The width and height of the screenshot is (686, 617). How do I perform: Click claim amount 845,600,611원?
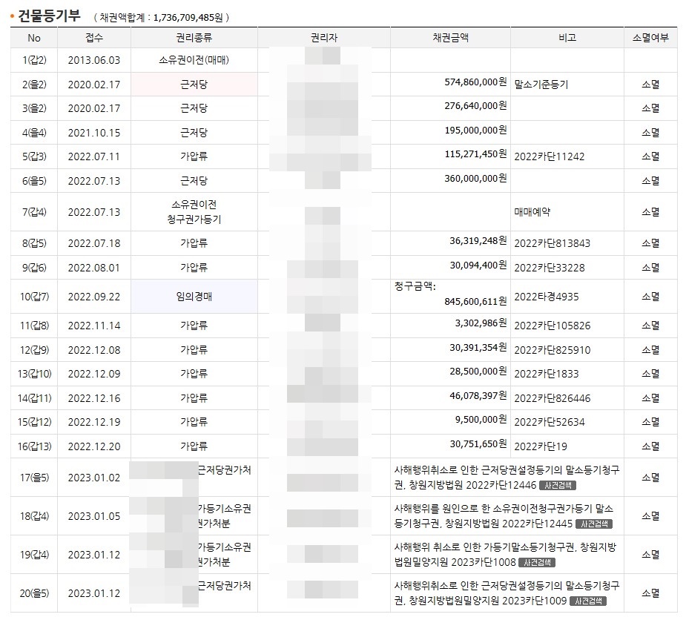475,302
